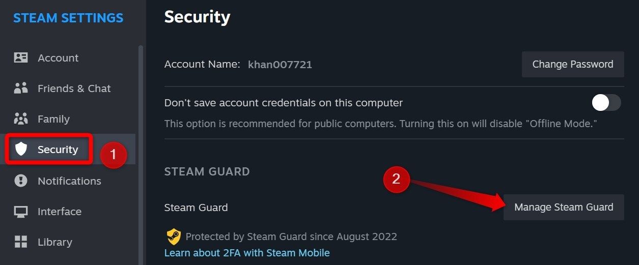Viewport: 639px width, 265px height.
Task: Click the account name khan007721 text
Action: click(280, 65)
